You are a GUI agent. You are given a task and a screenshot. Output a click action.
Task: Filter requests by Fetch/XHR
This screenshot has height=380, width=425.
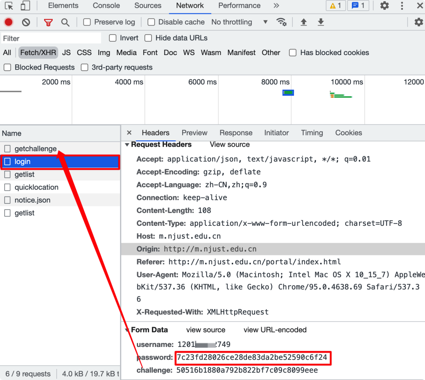(38, 53)
